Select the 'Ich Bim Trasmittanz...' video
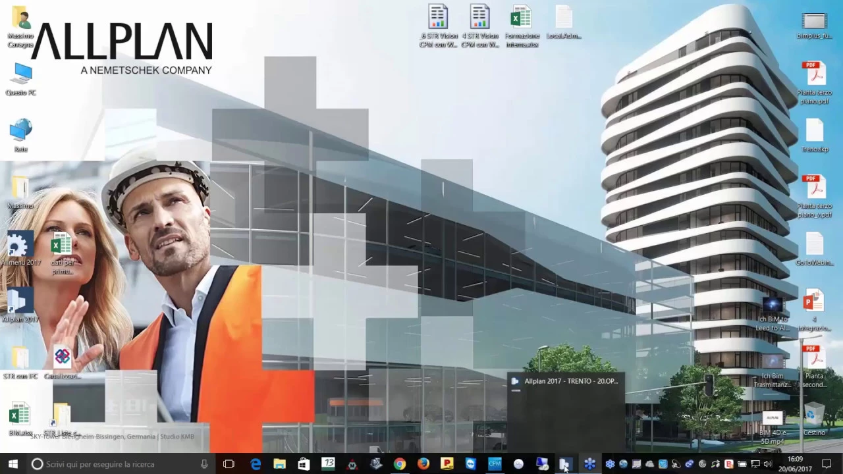 click(x=772, y=370)
